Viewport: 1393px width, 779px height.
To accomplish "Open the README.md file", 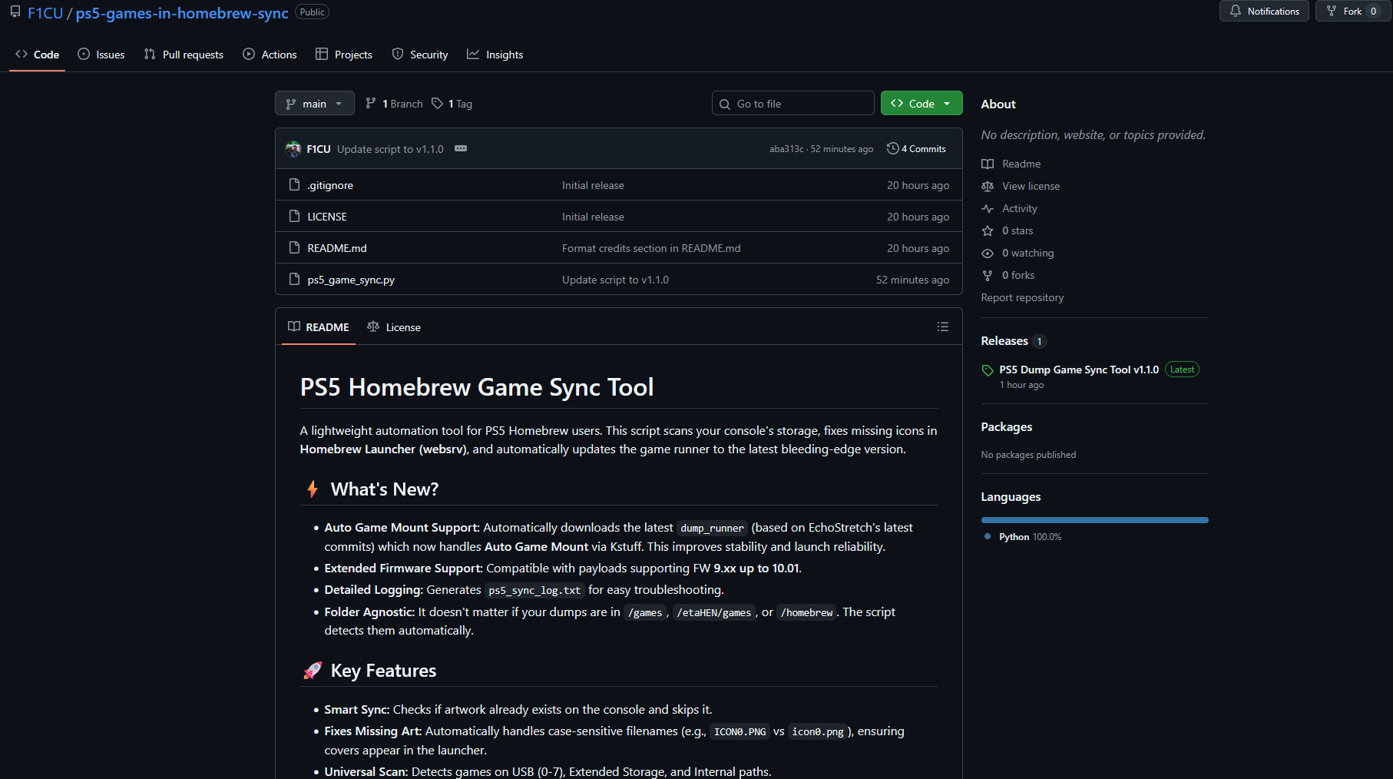I will pyautogui.click(x=337, y=248).
